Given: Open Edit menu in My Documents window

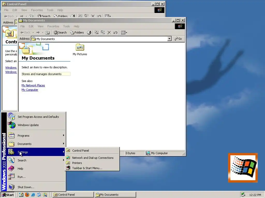Looking at the screenshot, I should pos(31,26).
